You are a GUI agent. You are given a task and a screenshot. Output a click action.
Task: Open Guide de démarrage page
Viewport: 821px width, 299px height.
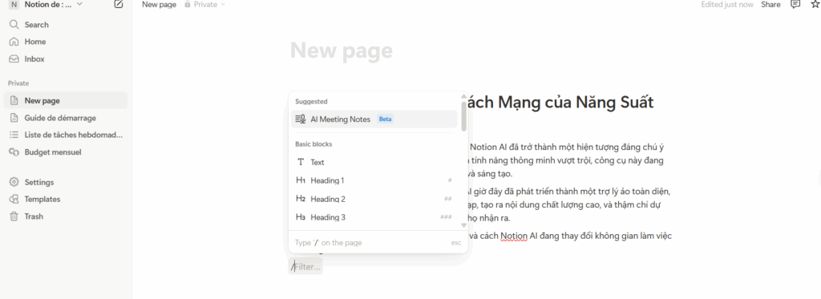tap(66, 118)
